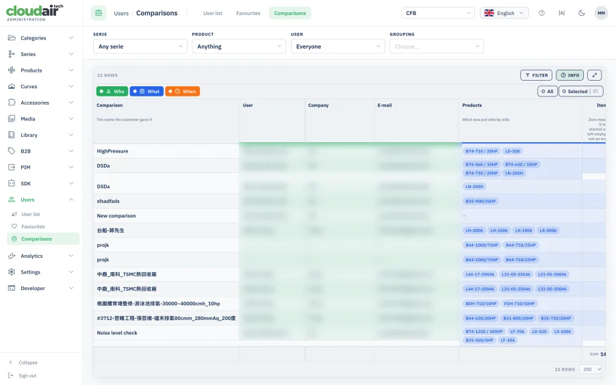Click the Categories folder icon in sidebar
Image resolution: width=616 pixels, height=385 pixels.
(x=12, y=38)
